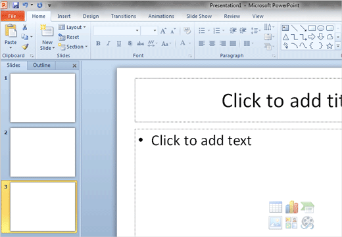This screenshot has width=342, height=237.
Task: Switch to the Outline pane tab
Action: [x=41, y=65]
